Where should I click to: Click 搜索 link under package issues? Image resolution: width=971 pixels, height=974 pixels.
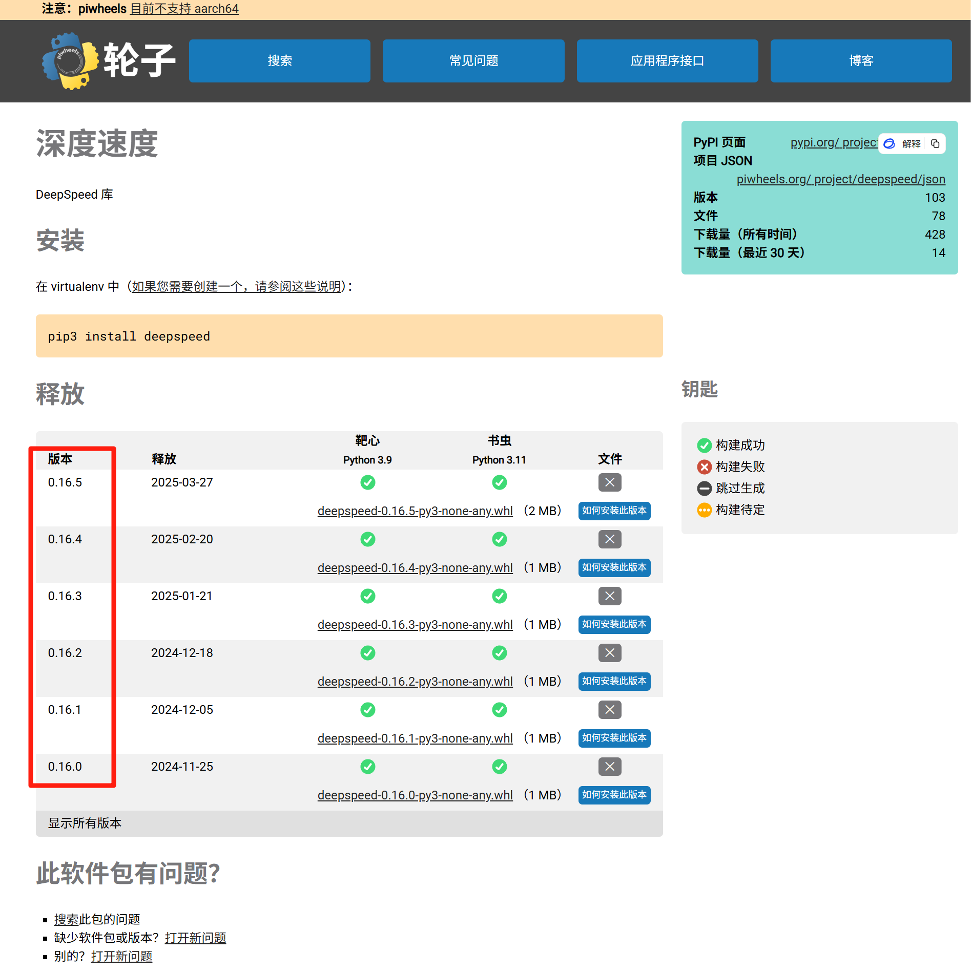67,919
